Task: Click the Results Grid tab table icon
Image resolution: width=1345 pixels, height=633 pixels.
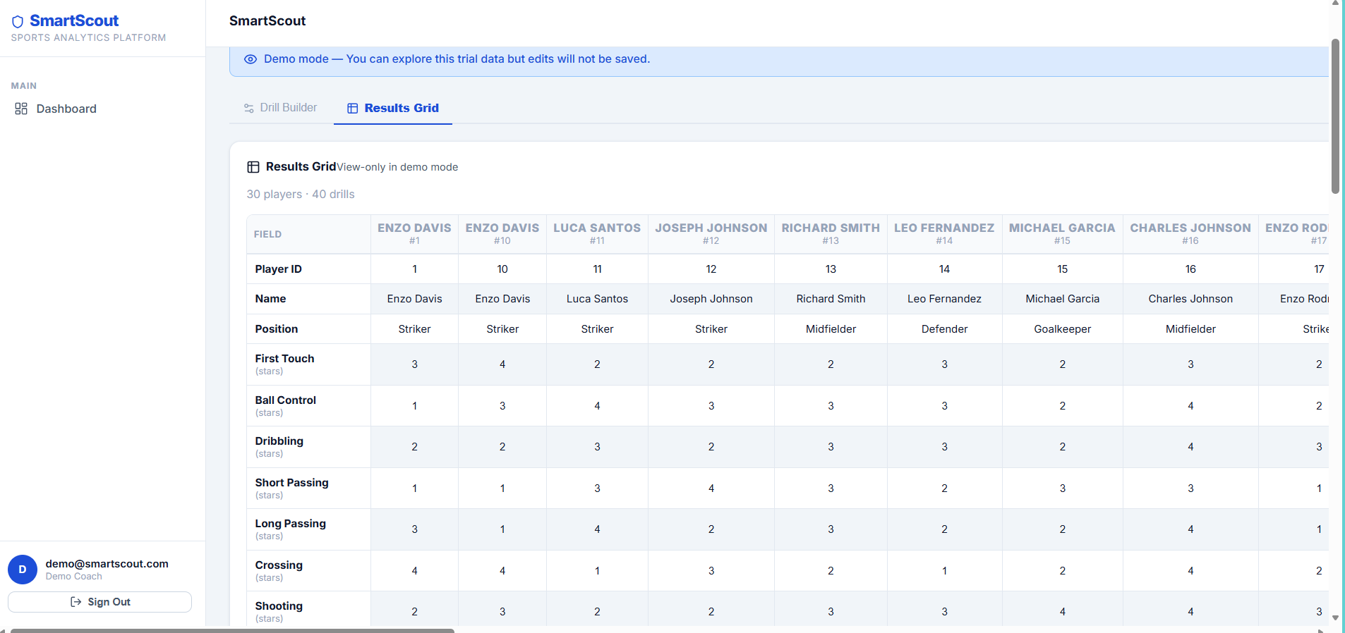Action: click(353, 109)
